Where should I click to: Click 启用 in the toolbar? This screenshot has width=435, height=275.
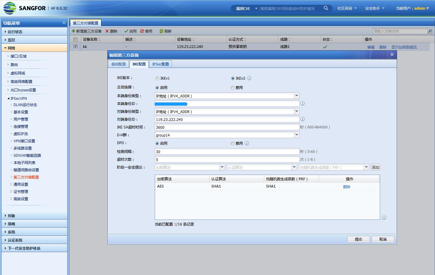pos(131,31)
